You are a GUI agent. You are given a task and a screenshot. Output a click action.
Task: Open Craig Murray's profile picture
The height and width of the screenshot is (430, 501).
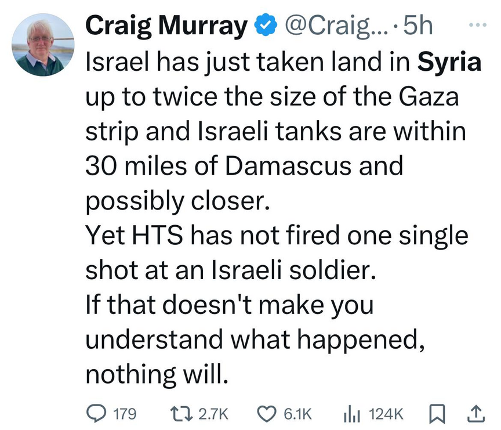(x=40, y=47)
